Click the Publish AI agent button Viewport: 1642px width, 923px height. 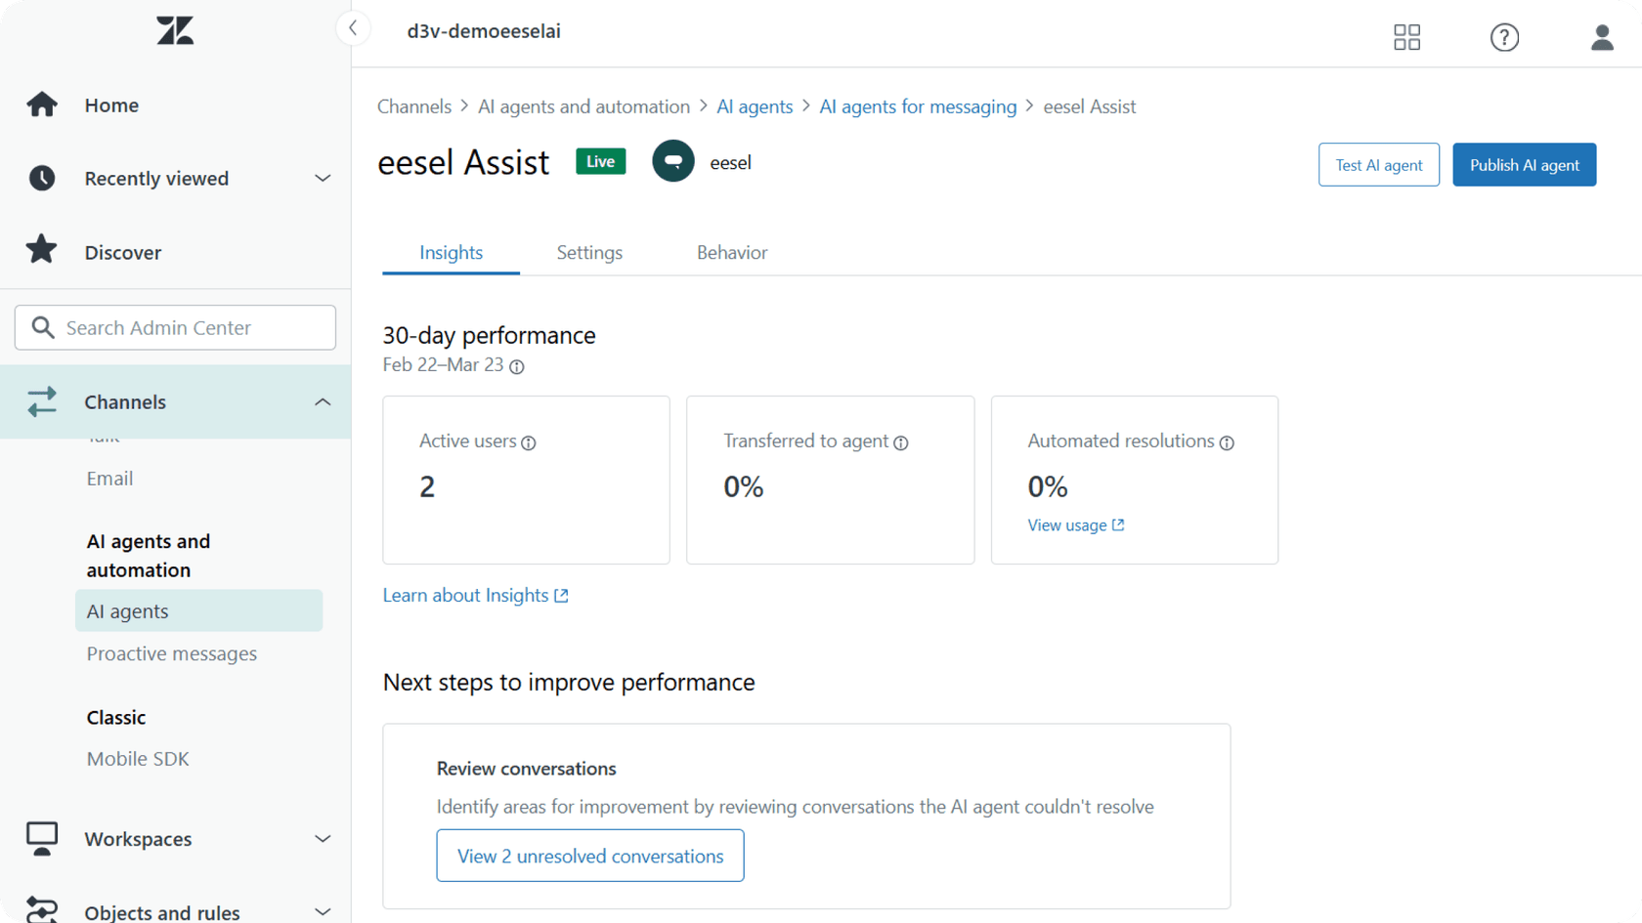click(1524, 164)
